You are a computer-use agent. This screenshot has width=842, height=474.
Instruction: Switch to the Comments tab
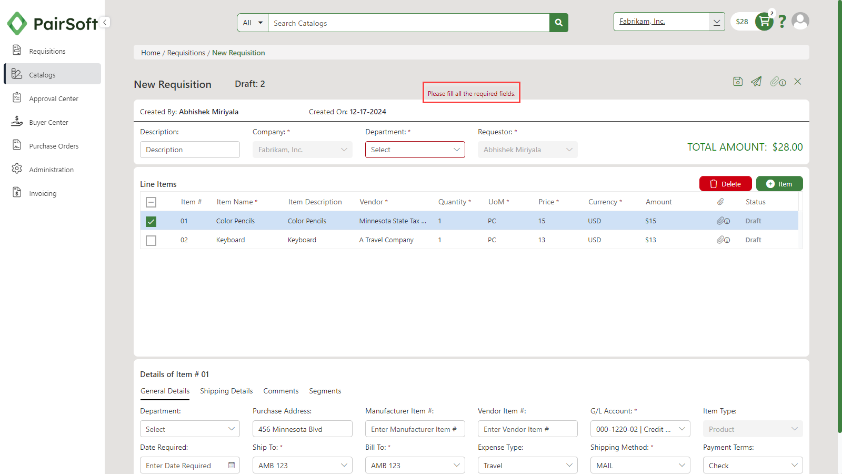(281, 391)
